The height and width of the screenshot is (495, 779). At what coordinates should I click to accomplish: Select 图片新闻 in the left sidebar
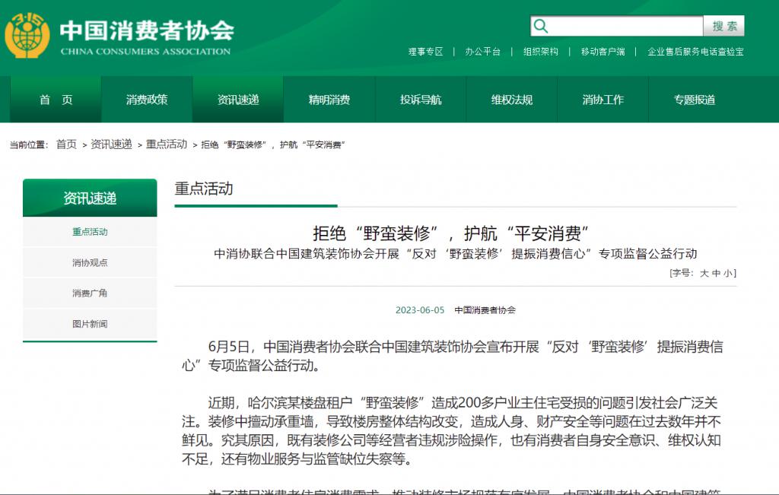(90, 324)
